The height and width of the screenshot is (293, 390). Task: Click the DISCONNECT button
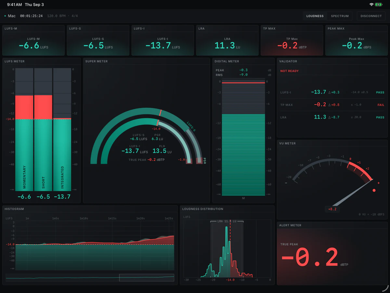(x=371, y=16)
